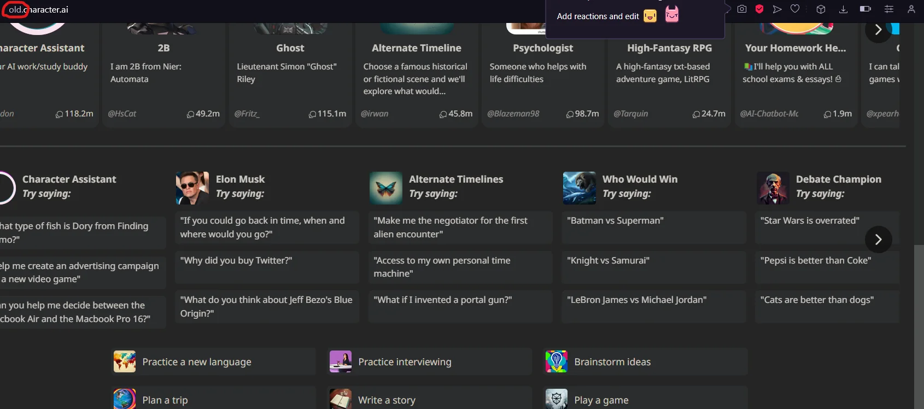This screenshot has height=409, width=924.
Task: Click the Practice a new language button
Action: point(214,361)
